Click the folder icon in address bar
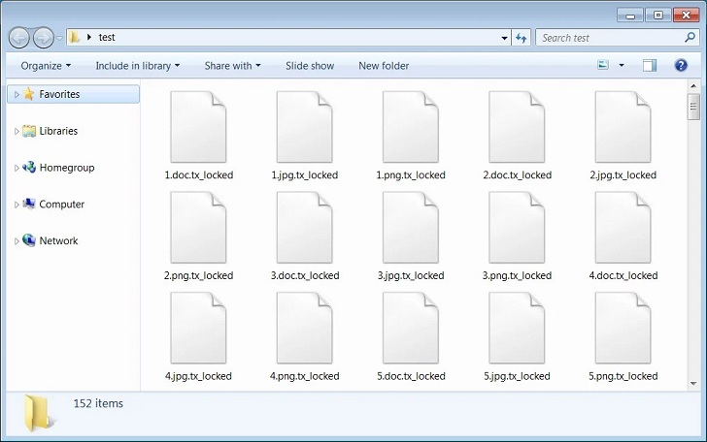 pyautogui.click(x=75, y=37)
